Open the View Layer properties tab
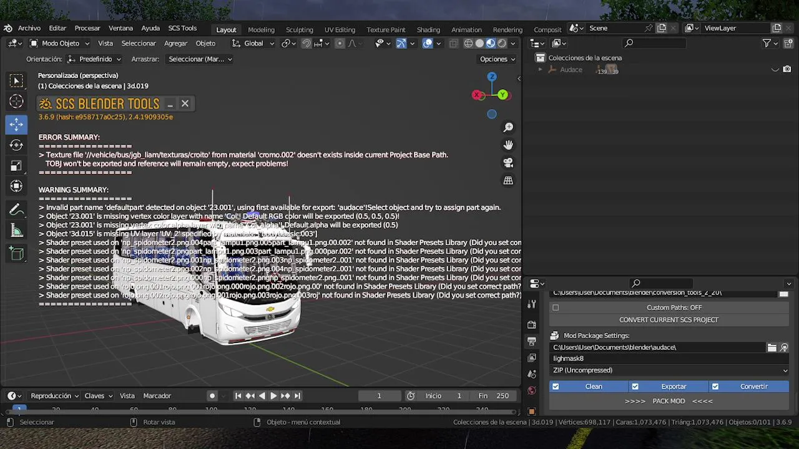 tap(532, 358)
